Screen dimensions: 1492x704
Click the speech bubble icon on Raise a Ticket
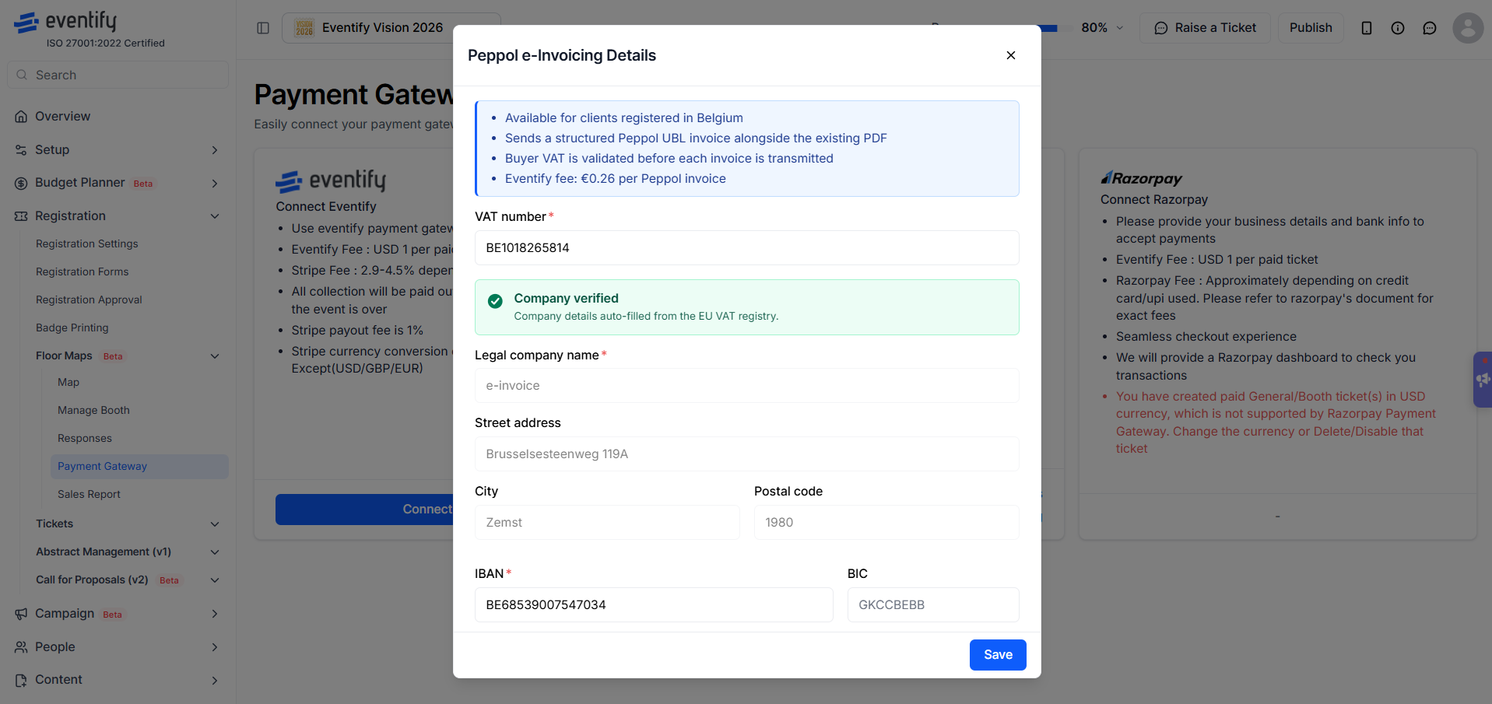1161,28
